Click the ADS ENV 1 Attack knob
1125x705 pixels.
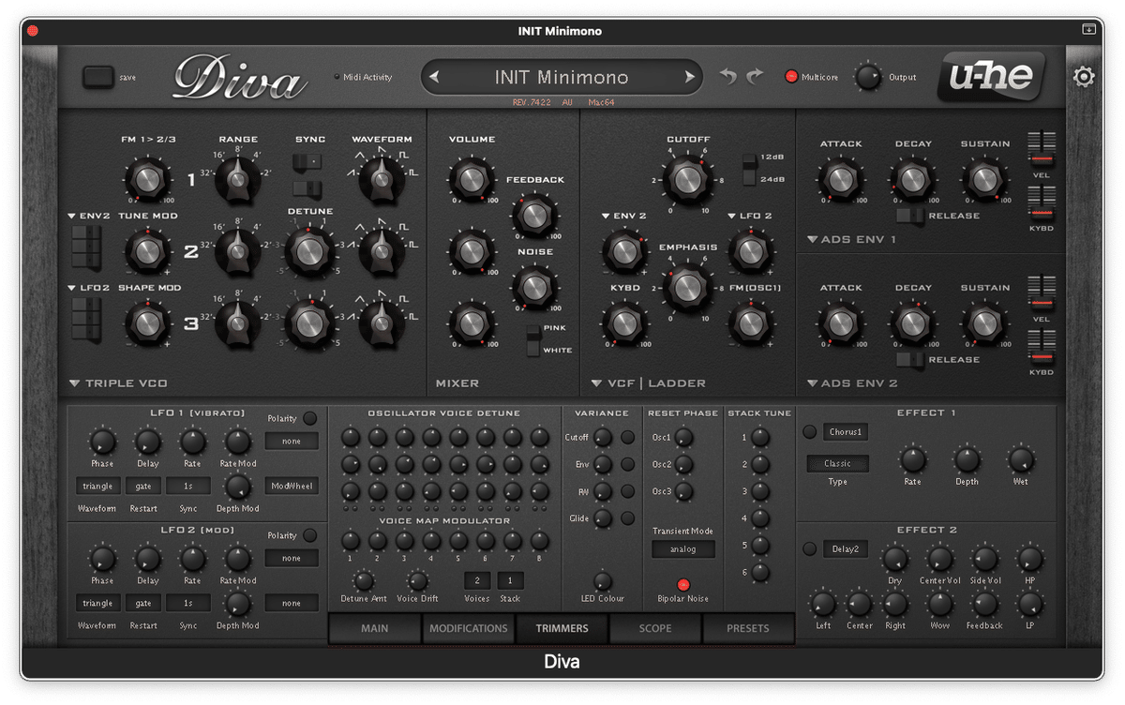pos(840,178)
